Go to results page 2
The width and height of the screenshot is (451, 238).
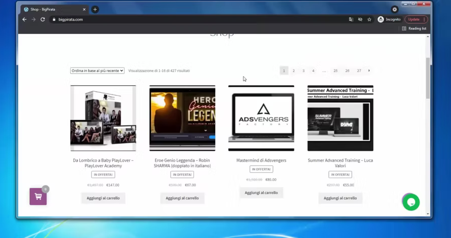(x=293, y=71)
